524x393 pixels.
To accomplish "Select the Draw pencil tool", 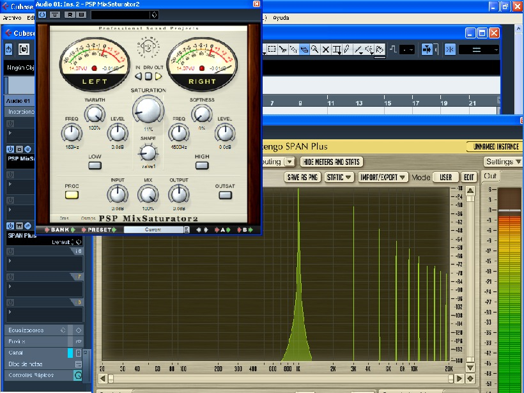I will [x=347, y=49].
